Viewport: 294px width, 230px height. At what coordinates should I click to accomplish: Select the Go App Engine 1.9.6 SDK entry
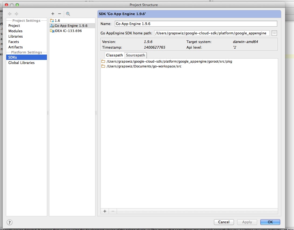point(72,26)
